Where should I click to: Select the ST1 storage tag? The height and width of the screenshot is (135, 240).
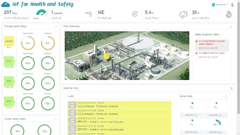tap(9, 101)
